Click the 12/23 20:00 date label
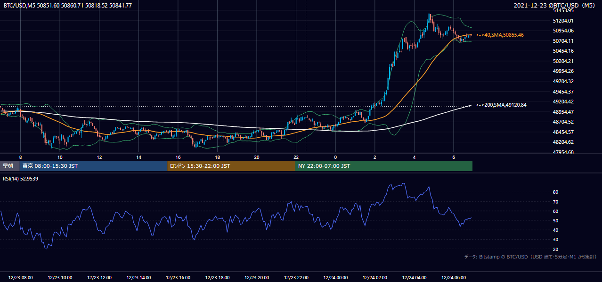 click(257, 278)
